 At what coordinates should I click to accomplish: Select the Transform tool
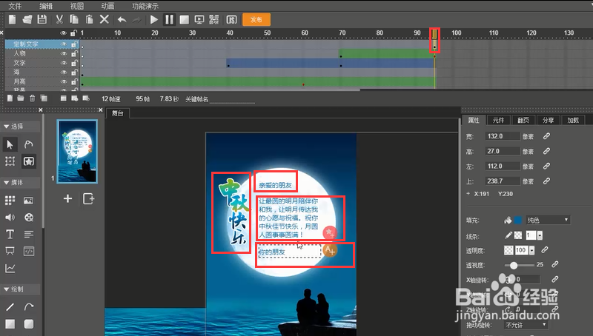pyautogui.click(x=10, y=161)
